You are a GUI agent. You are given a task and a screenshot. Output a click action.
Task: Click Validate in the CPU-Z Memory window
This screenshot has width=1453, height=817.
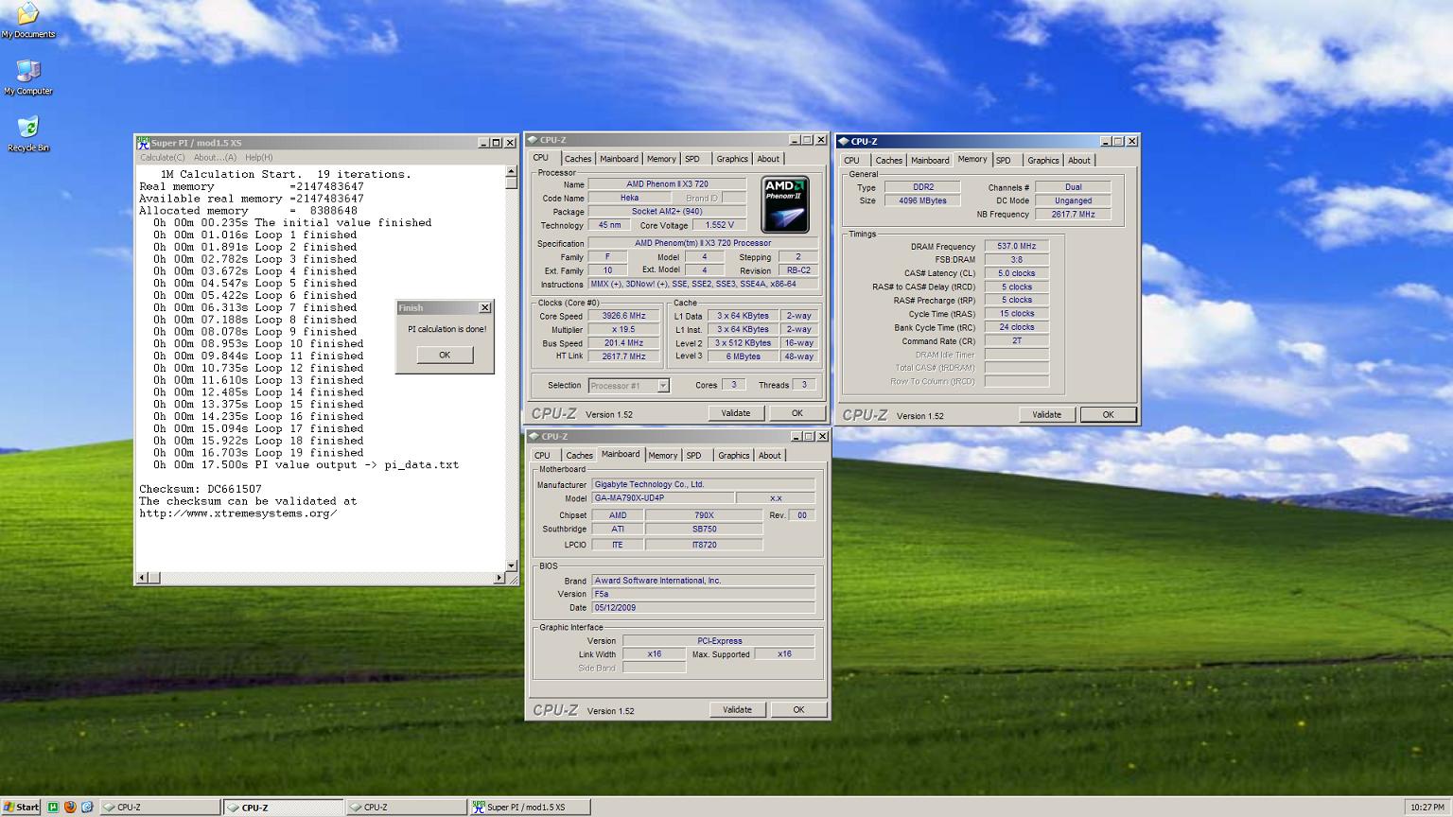[1046, 414]
